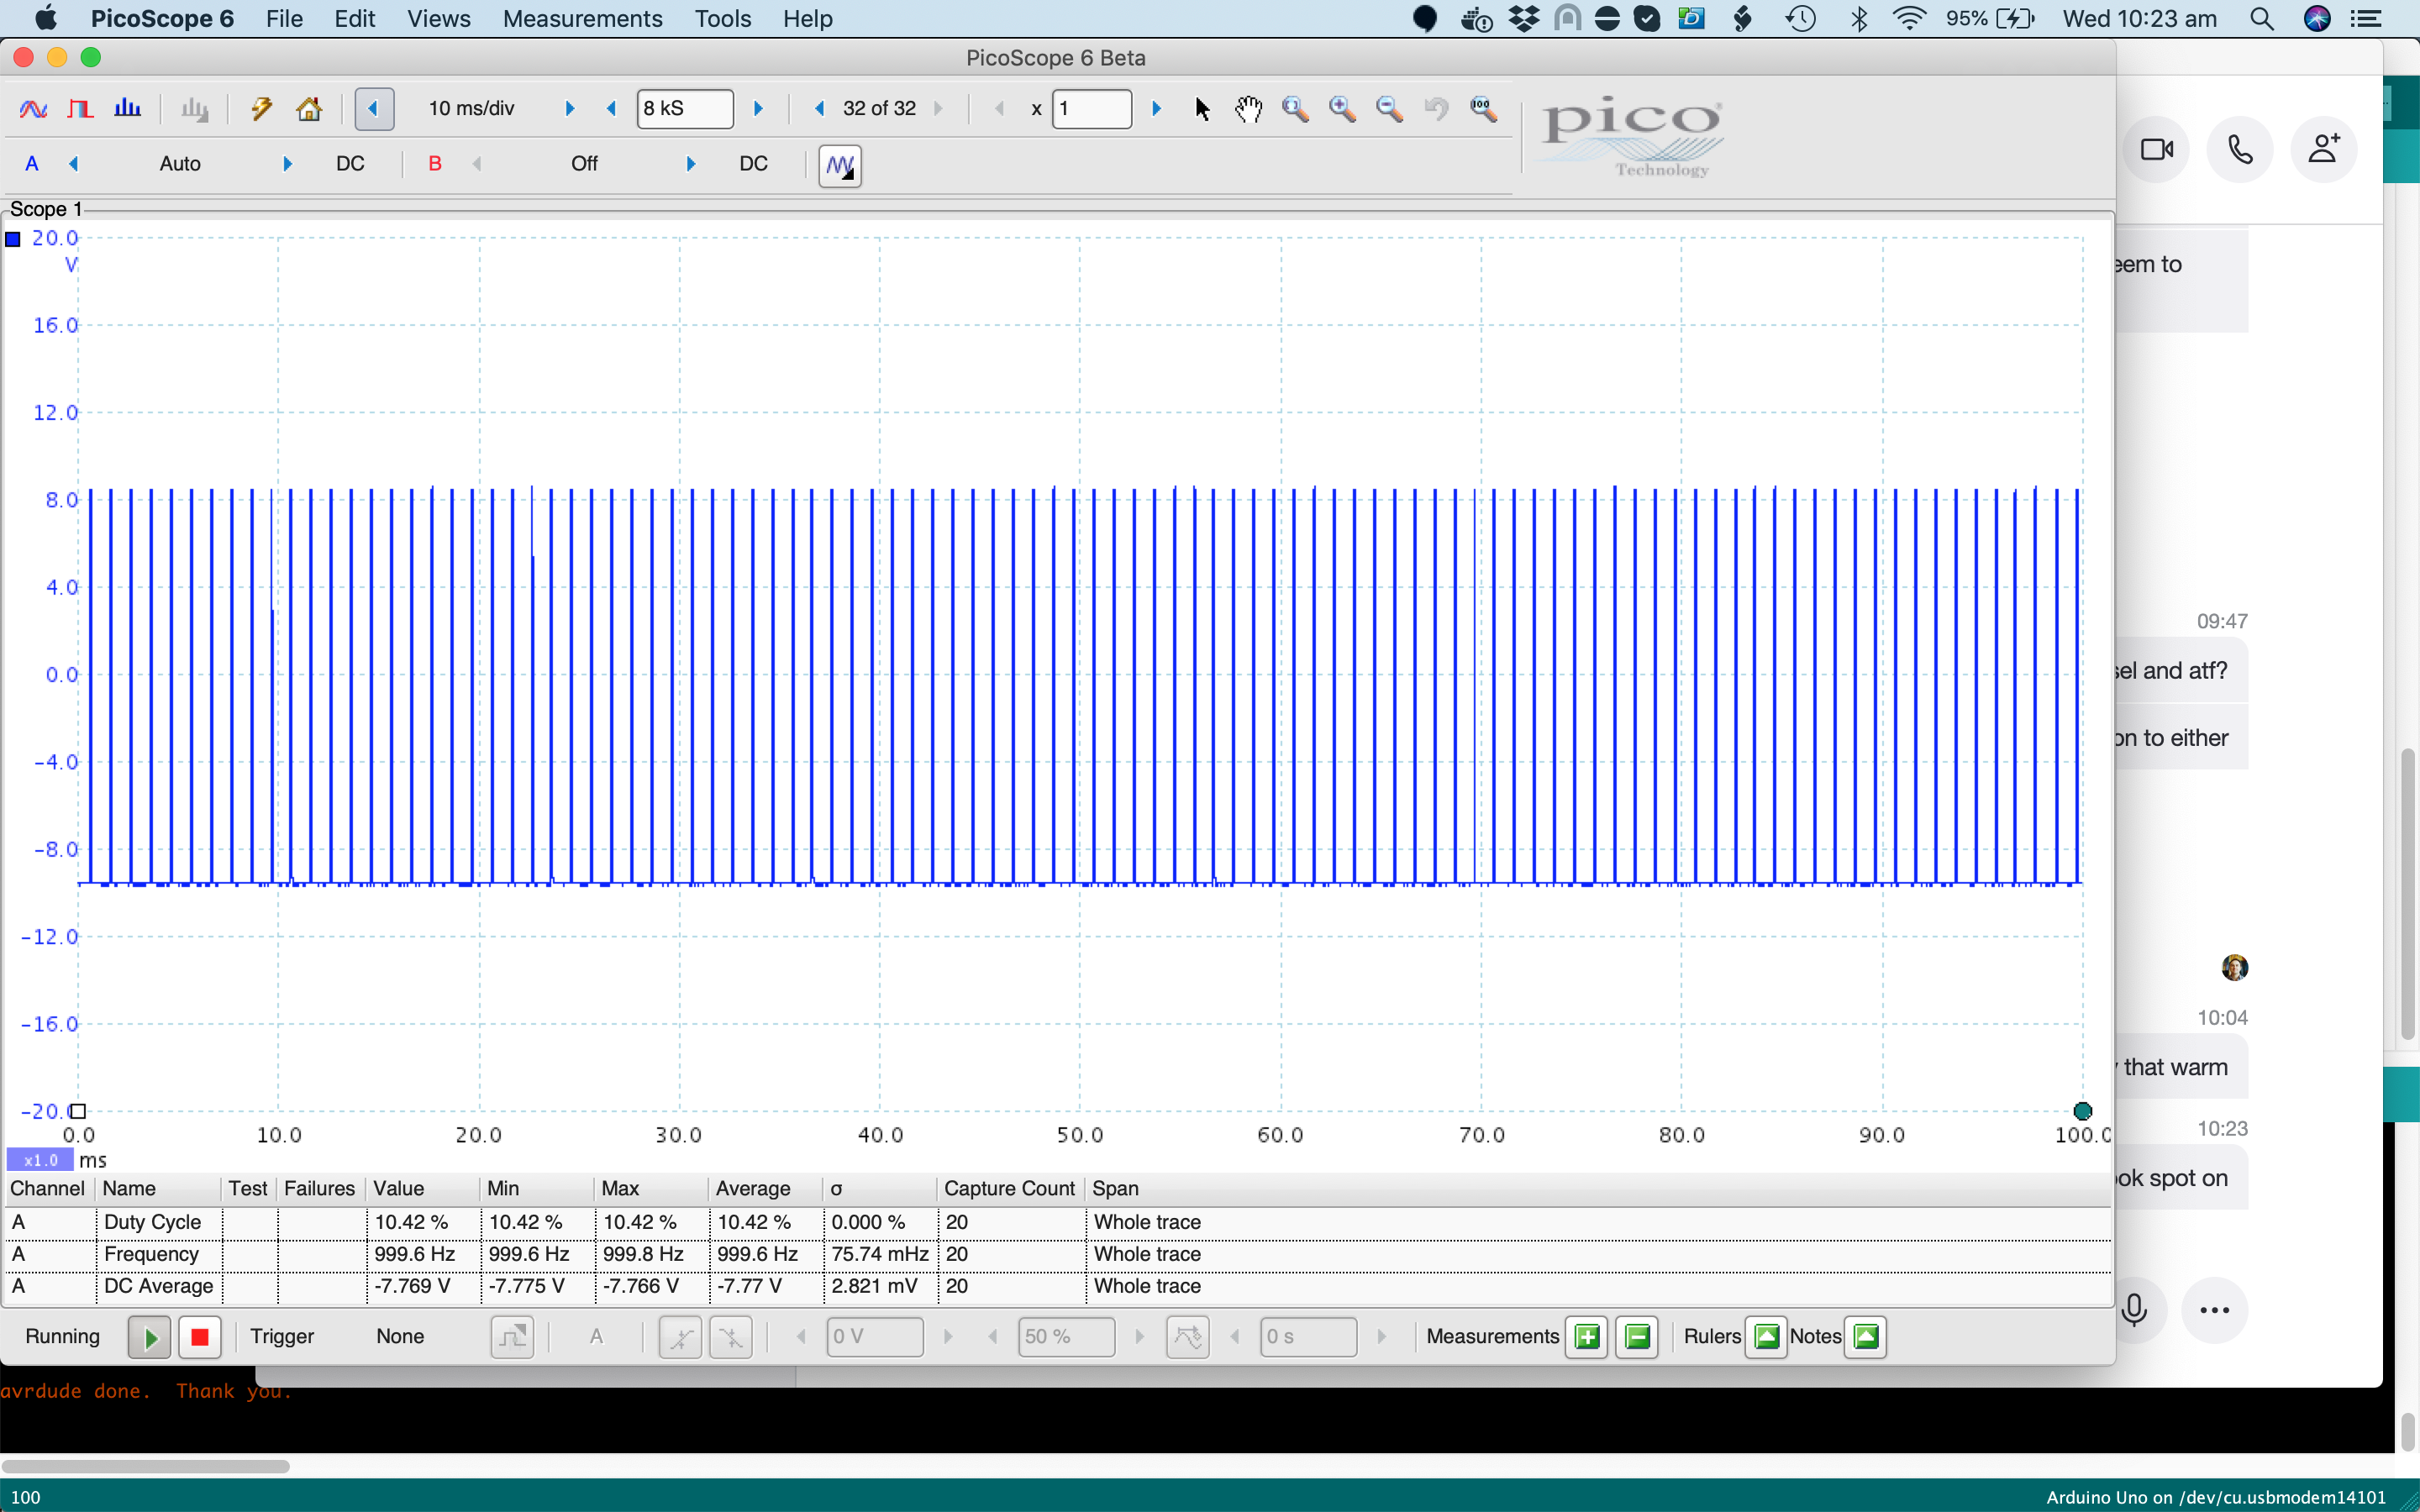Add a measurement with green plus

(x=1586, y=1336)
